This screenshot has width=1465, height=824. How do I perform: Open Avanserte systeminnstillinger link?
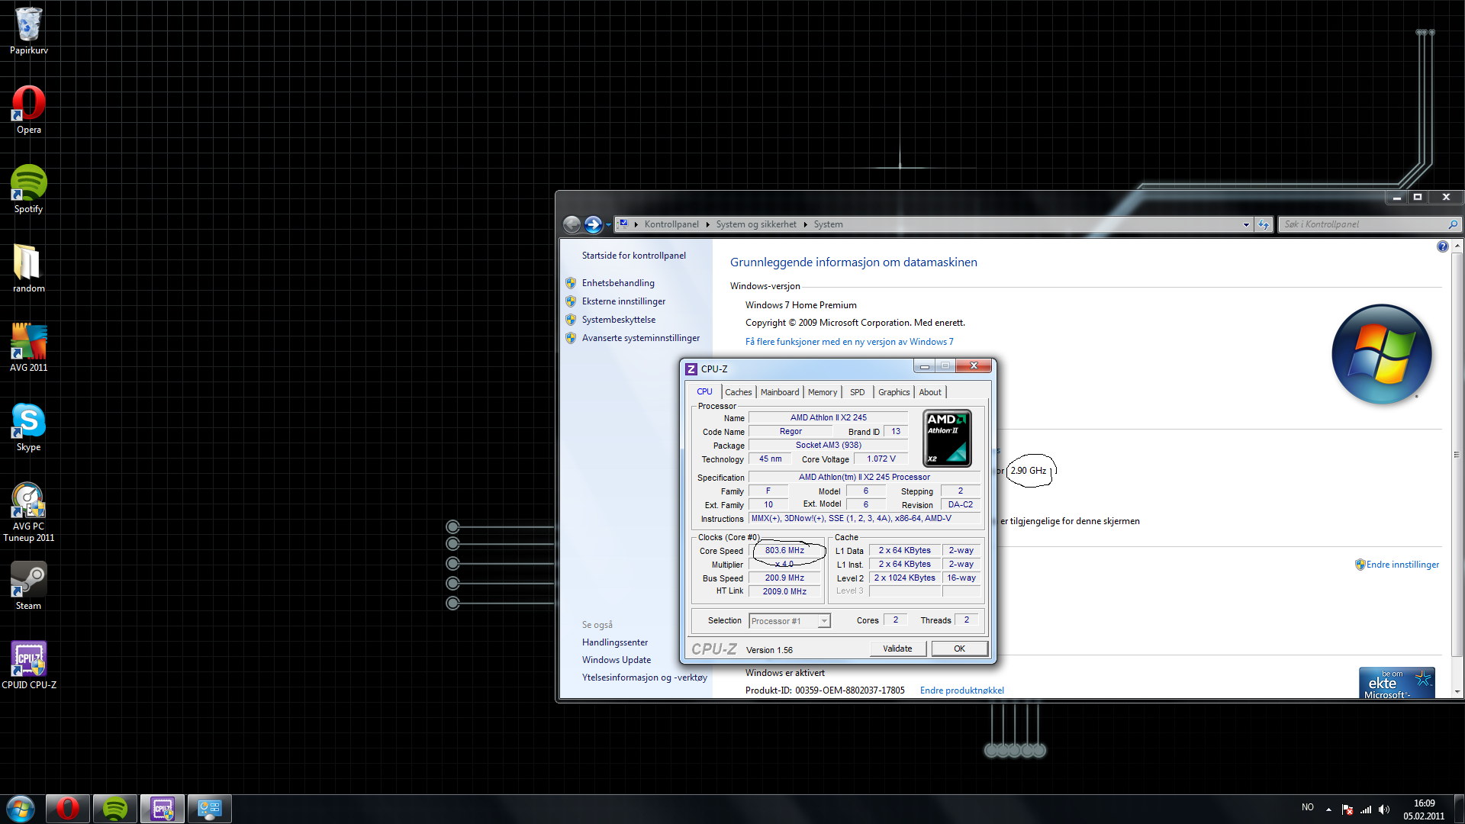(641, 338)
